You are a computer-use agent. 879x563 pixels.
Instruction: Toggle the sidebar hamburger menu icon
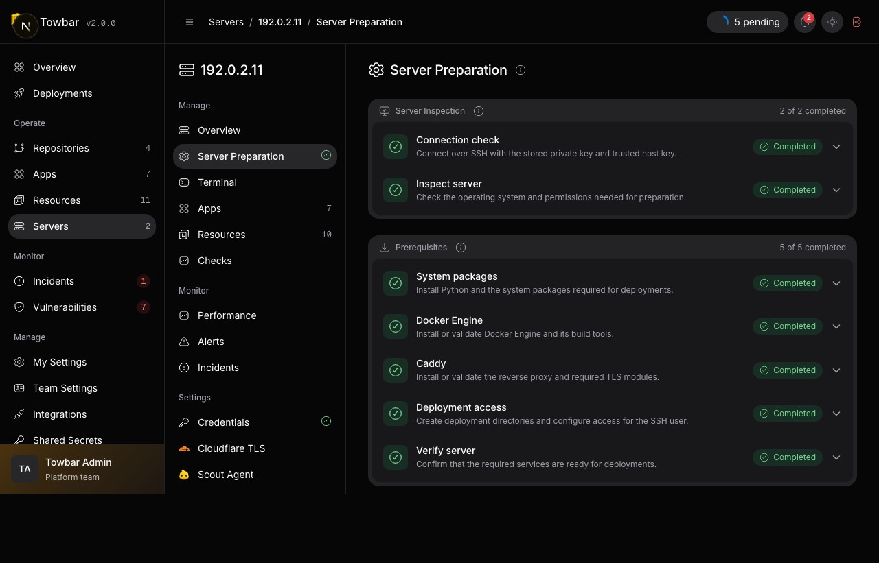pyautogui.click(x=190, y=22)
